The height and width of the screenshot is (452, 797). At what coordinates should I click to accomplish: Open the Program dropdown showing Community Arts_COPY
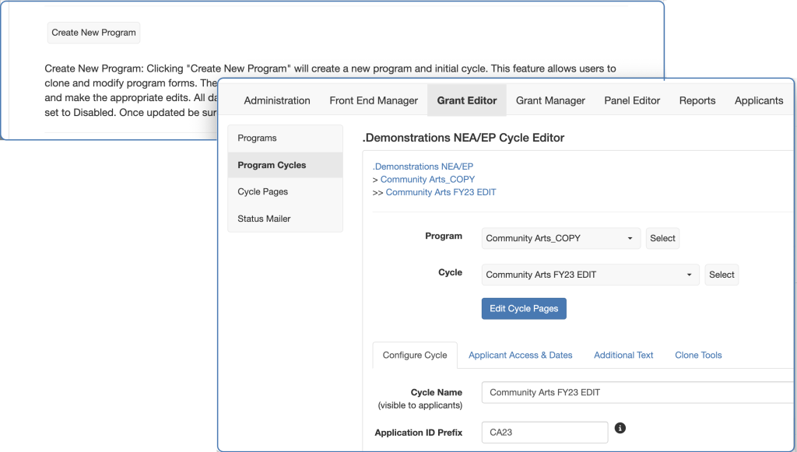560,238
